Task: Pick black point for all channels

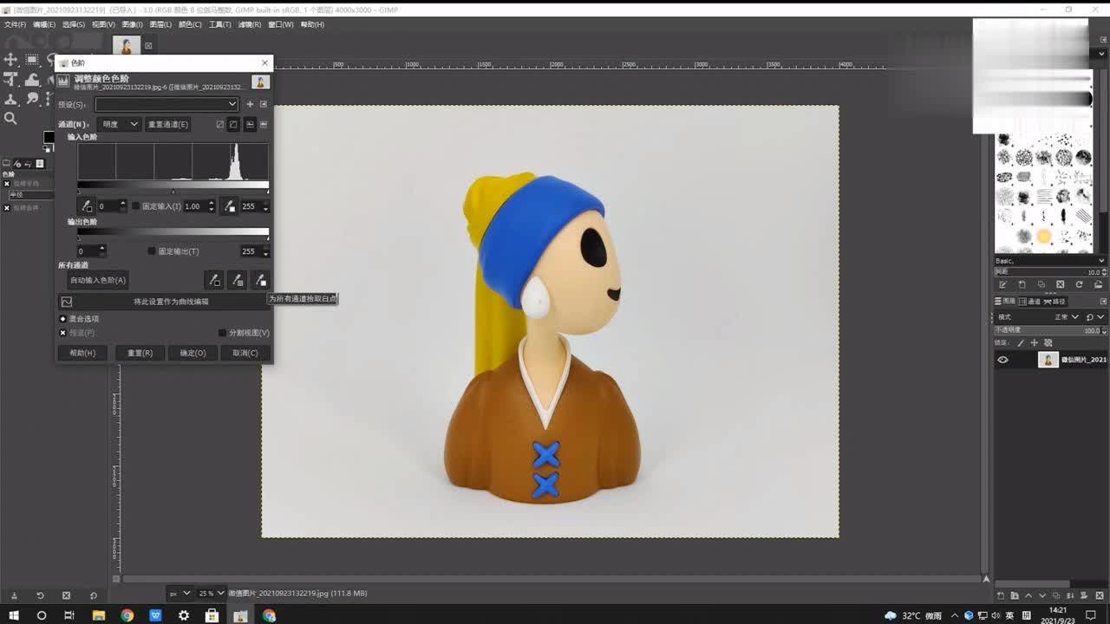Action: tap(213, 280)
